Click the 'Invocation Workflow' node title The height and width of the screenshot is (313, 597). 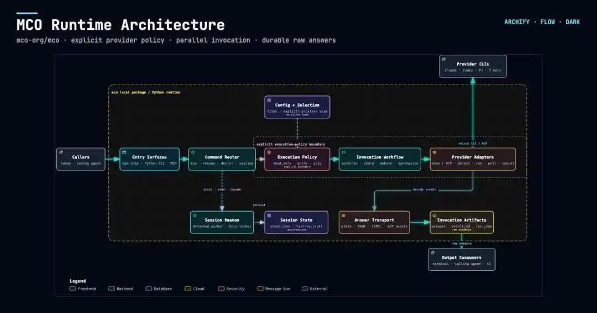point(380,157)
